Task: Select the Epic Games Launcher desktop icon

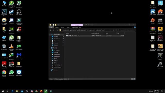Action: coord(160,65)
